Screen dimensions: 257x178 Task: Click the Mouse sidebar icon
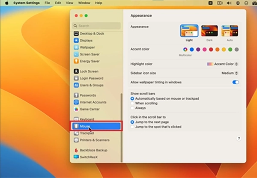click(x=76, y=126)
